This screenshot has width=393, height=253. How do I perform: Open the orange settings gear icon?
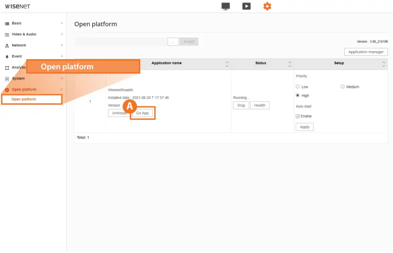[267, 6]
